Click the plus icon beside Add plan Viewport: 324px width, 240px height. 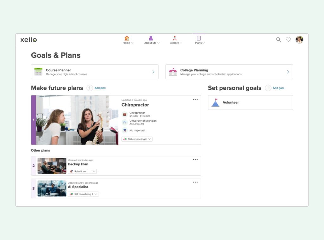(90, 88)
